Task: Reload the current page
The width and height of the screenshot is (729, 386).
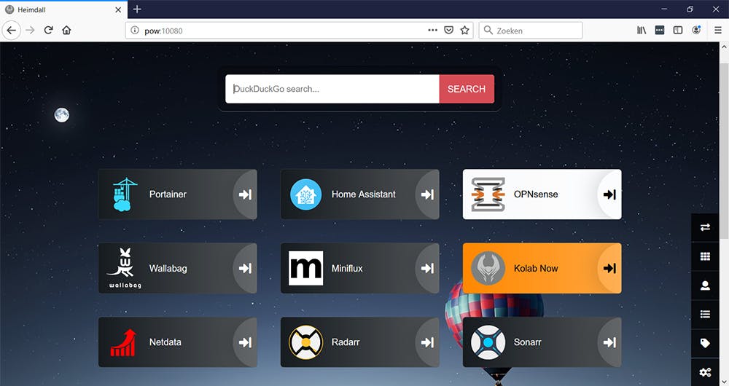Action: (x=48, y=30)
